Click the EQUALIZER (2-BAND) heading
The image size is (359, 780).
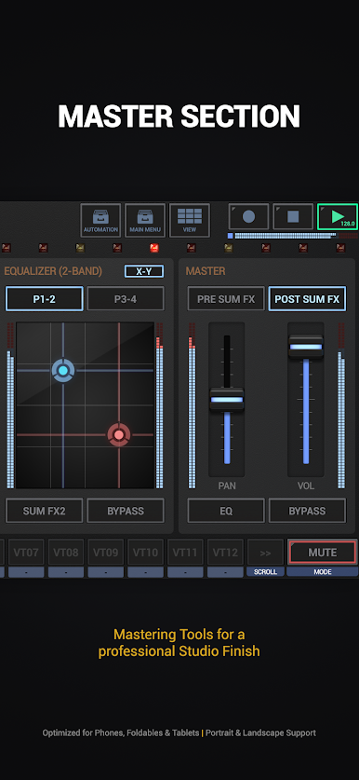click(53, 271)
